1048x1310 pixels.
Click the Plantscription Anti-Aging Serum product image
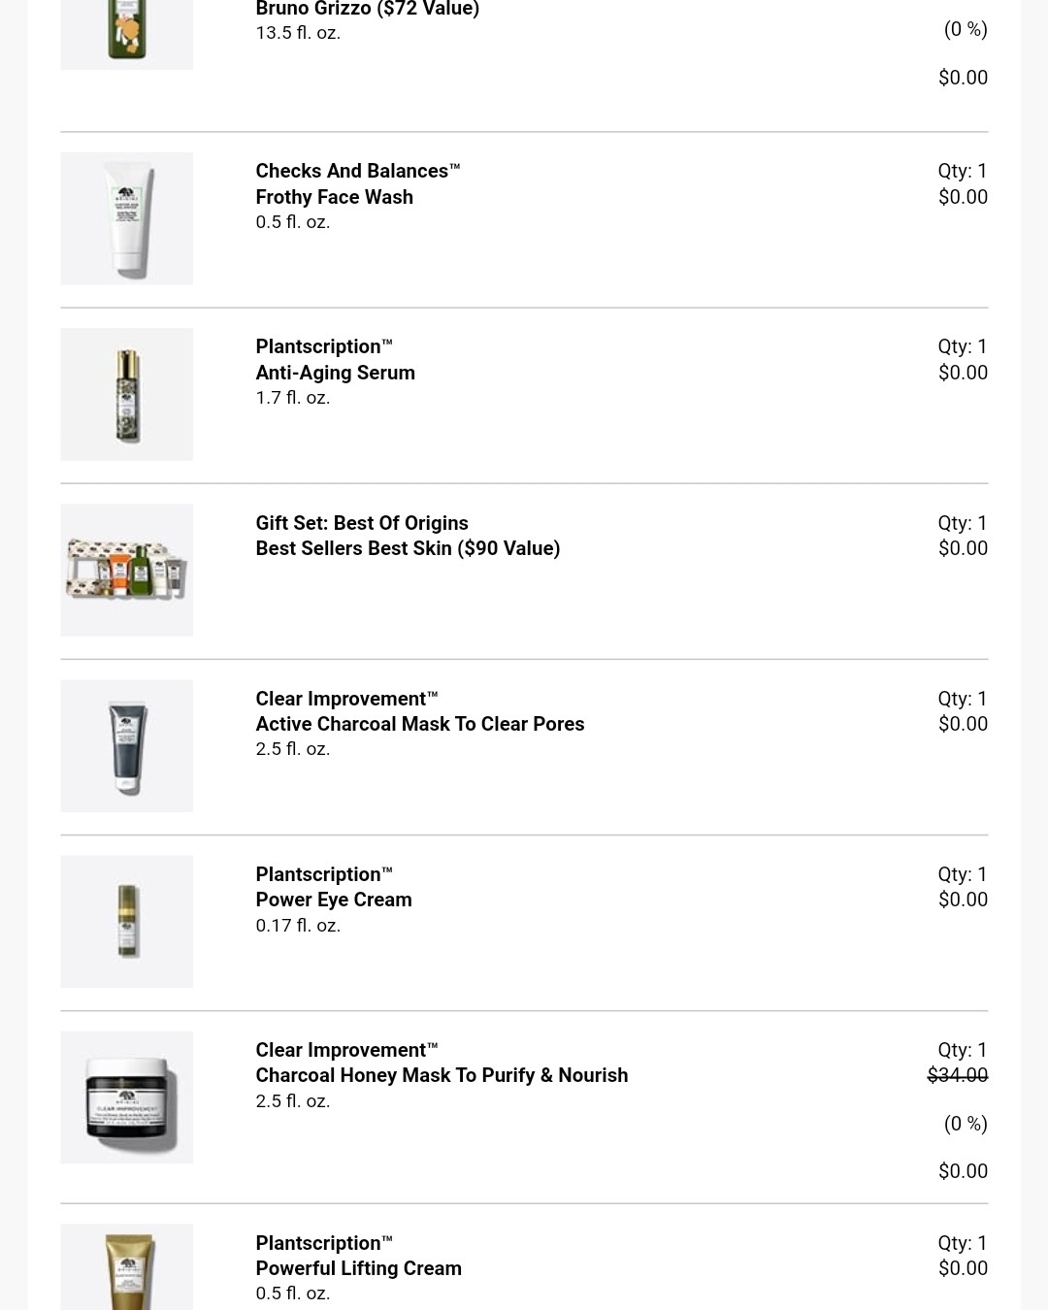coord(126,394)
